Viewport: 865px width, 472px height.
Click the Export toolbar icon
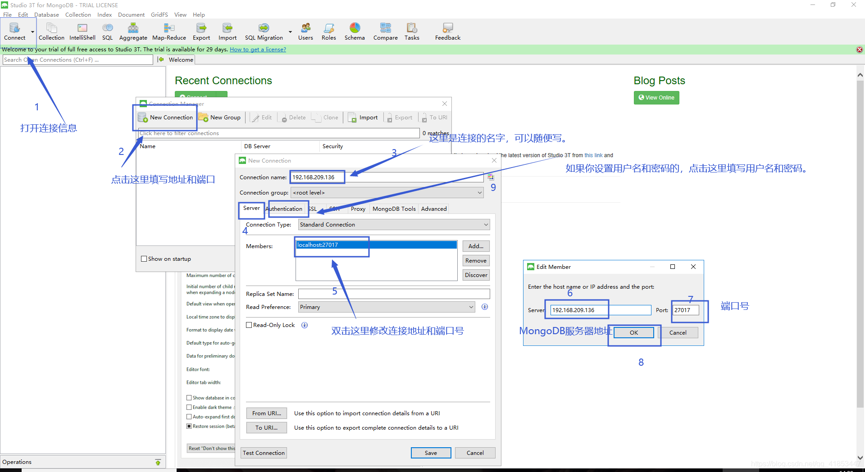coord(201,32)
